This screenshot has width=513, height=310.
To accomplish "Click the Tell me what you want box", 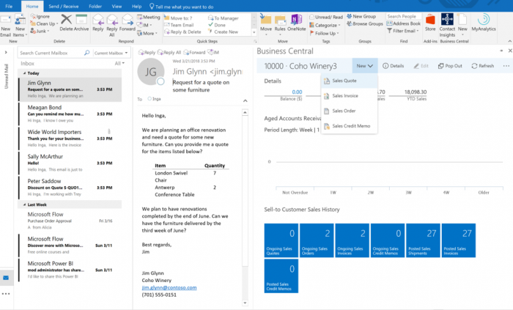I will [x=181, y=7].
